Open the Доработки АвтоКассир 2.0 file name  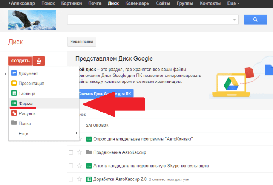pyautogui.click(x=120, y=179)
